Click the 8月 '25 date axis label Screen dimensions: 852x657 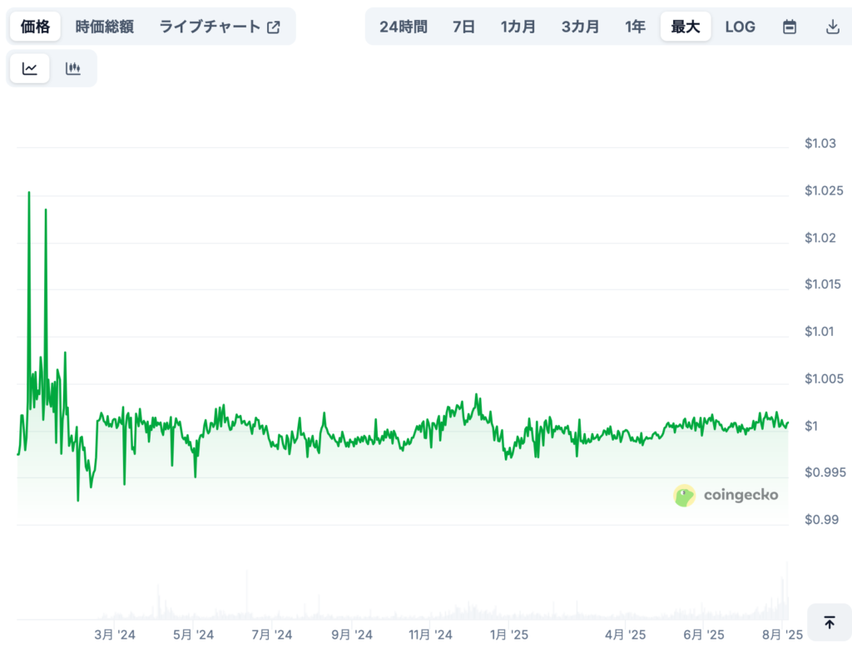click(x=782, y=635)
